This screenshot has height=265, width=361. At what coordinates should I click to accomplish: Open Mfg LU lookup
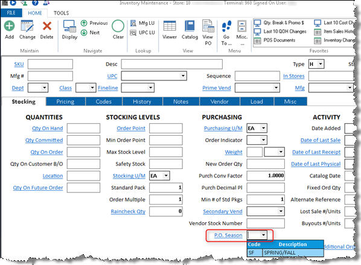[x=142, y=23]
